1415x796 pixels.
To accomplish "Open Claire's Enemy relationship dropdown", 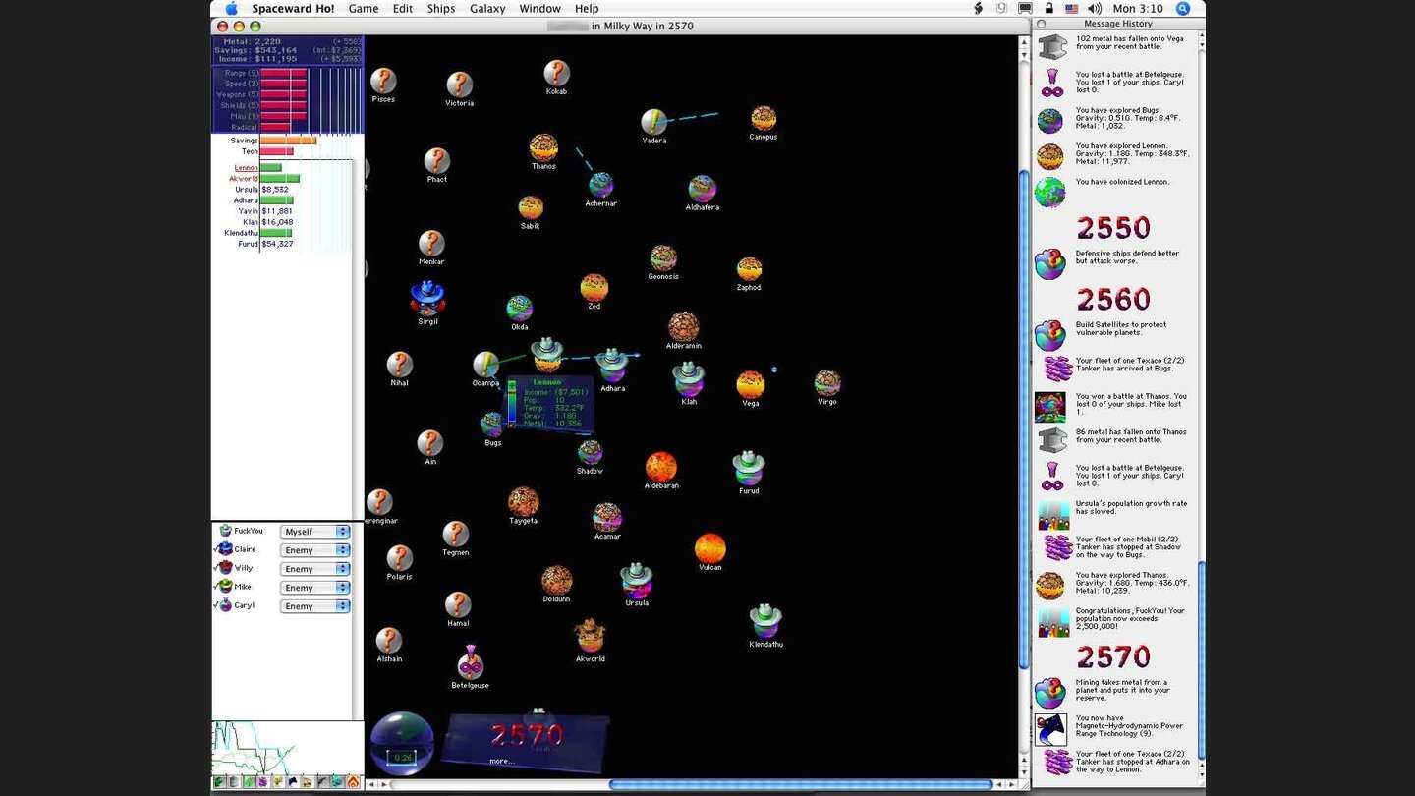I will [x=315, y=550].
